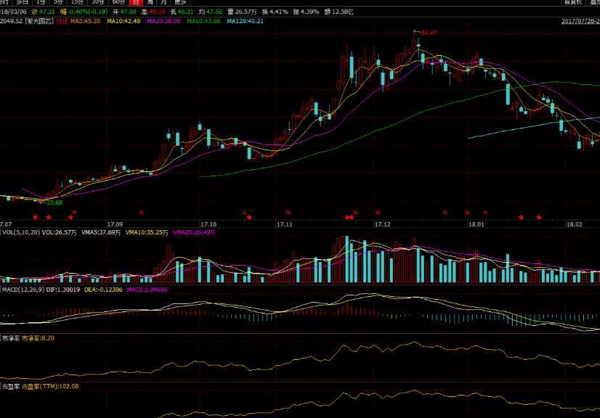The height and width of the screenshot is (418, 600).
Task: Click the 市净率 indicator panel label
Action: coord(9,338)
